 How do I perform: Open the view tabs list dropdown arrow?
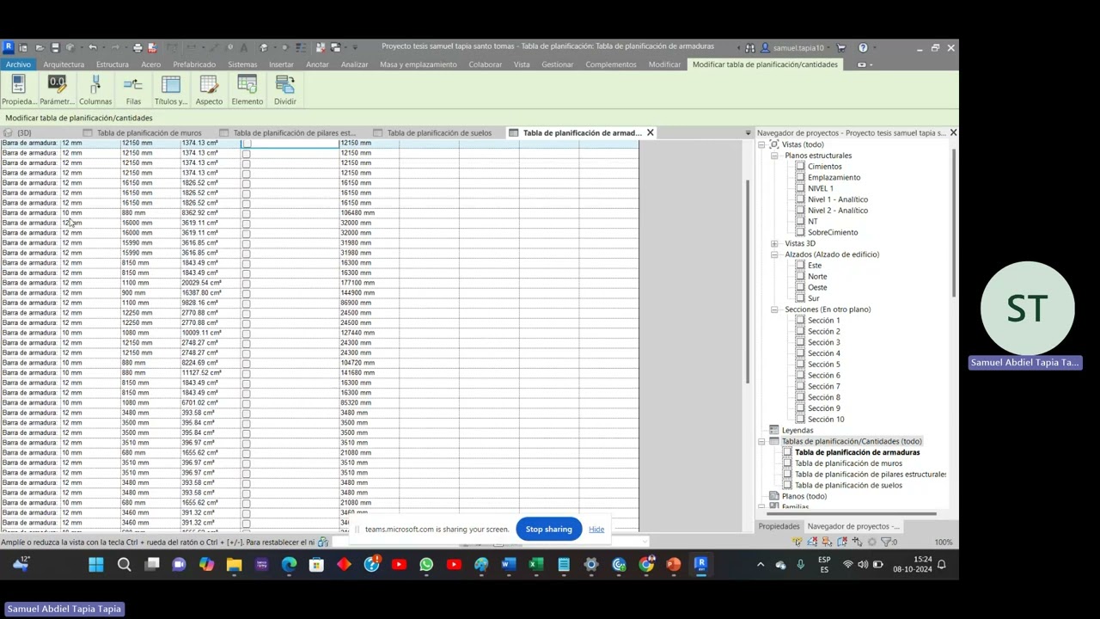[748, 133]
